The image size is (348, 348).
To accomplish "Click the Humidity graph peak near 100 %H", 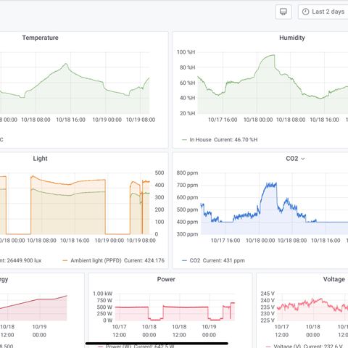I will click(273, 55).
